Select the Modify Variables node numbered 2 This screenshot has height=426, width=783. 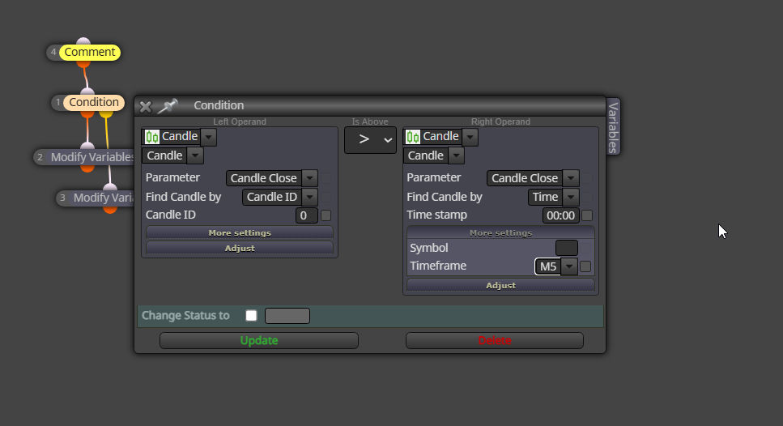click(x=91, y=157)
